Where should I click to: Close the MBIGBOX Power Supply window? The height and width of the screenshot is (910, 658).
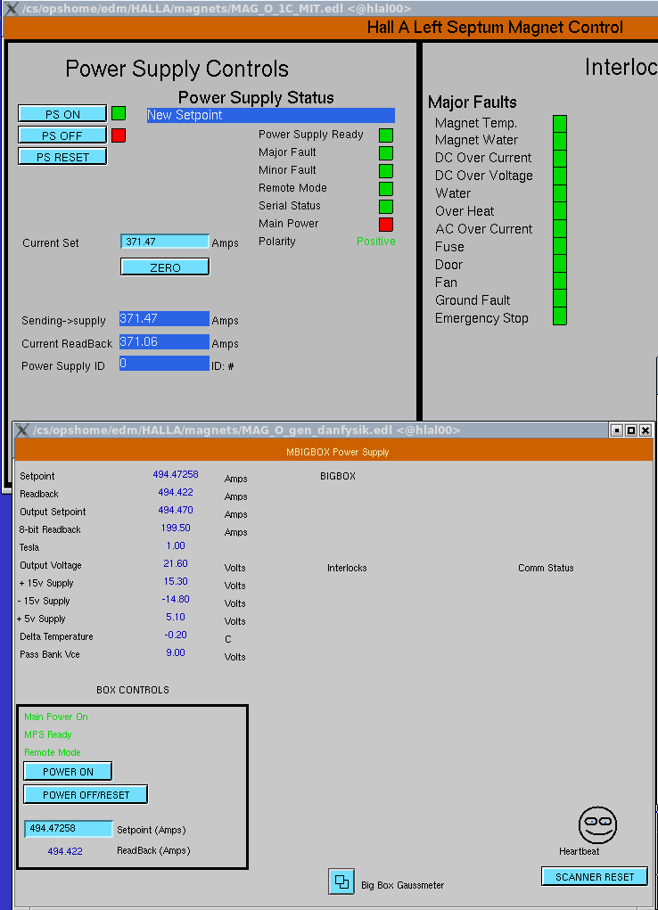[646, 430]
